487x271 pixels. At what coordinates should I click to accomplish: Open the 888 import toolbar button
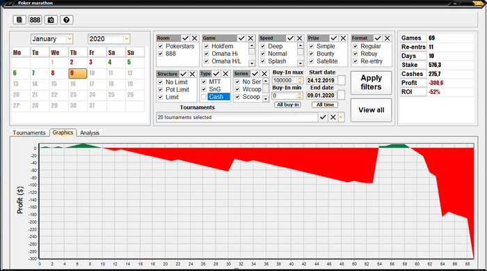click(x=35, y=20)
